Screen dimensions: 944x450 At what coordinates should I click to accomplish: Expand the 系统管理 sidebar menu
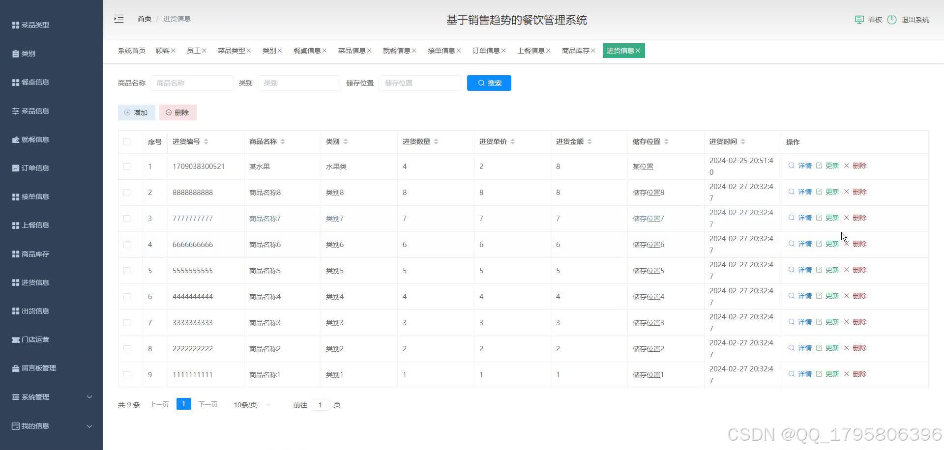[x=52, y=397]
